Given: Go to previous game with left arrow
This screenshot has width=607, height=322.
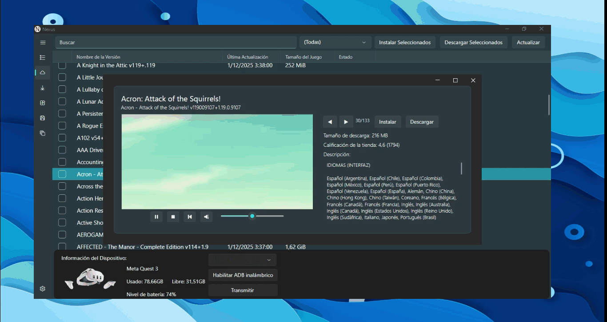Looking at the screenshot, I should pos(330,122).
